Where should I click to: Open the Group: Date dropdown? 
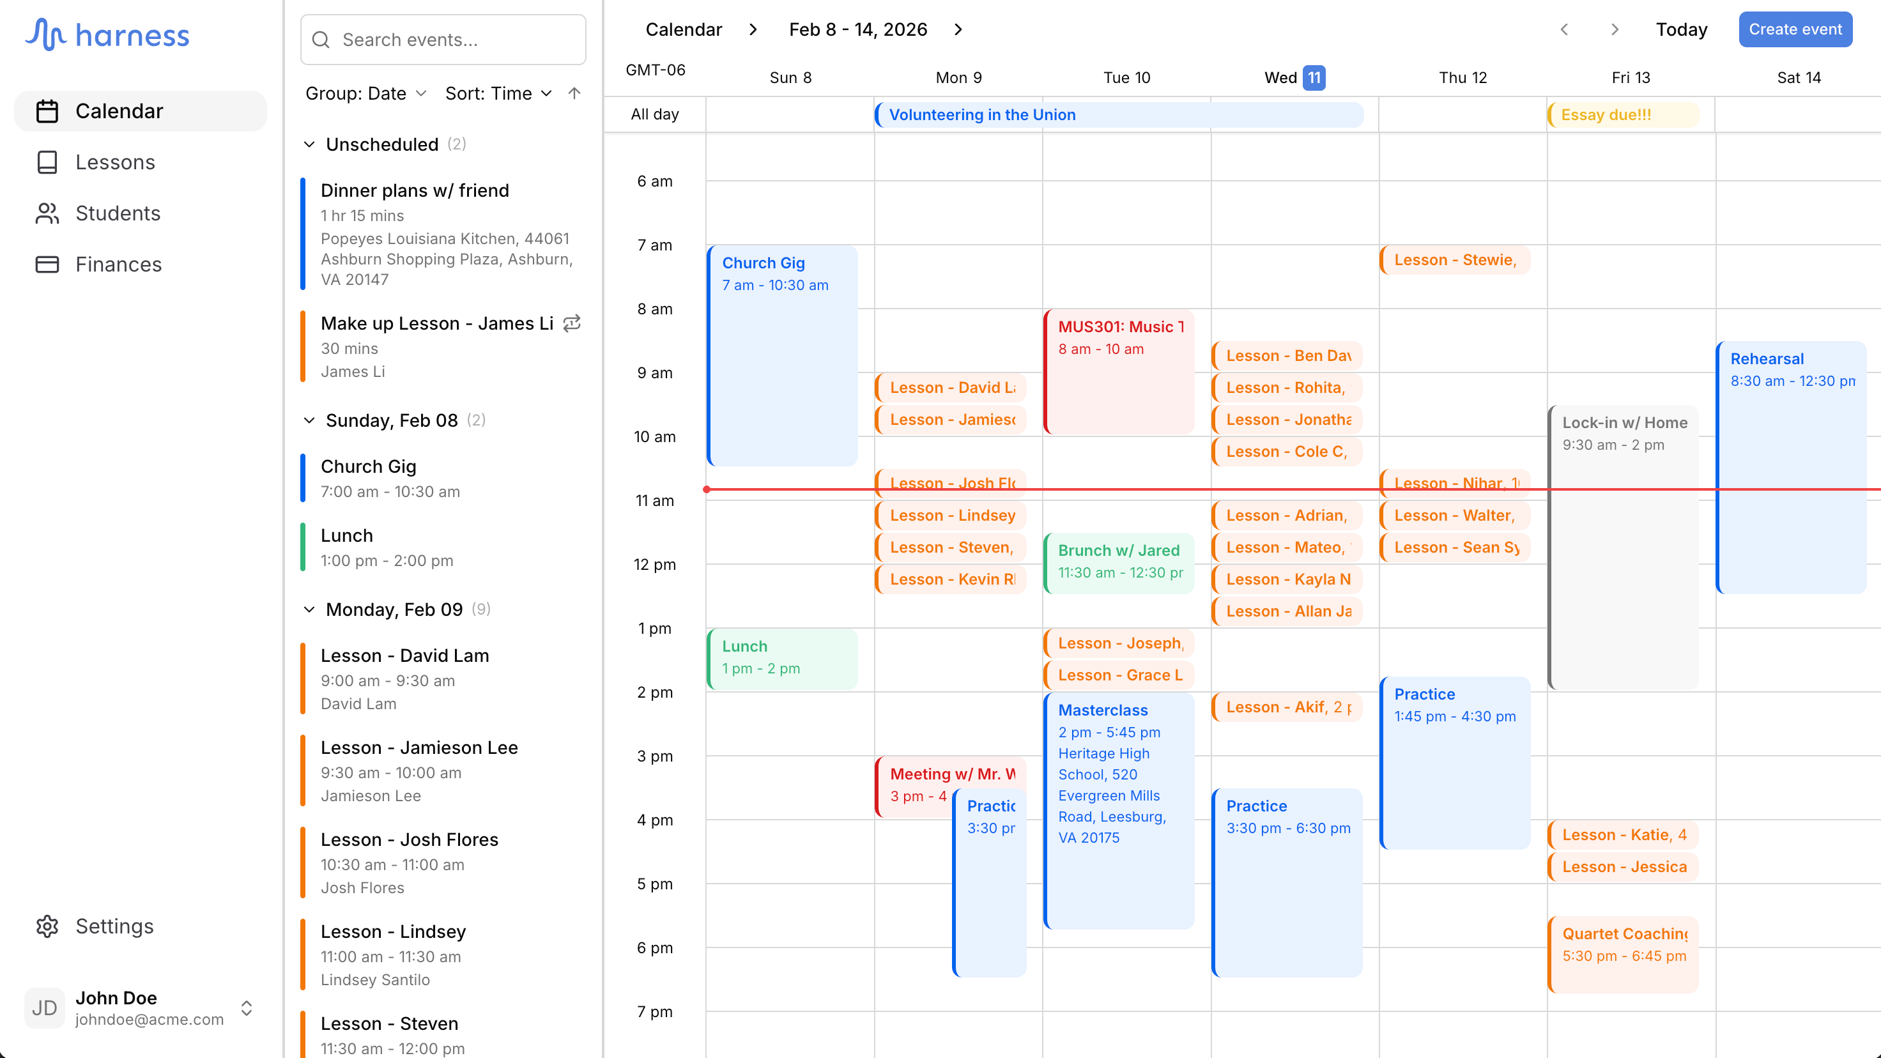pos(365,93)
